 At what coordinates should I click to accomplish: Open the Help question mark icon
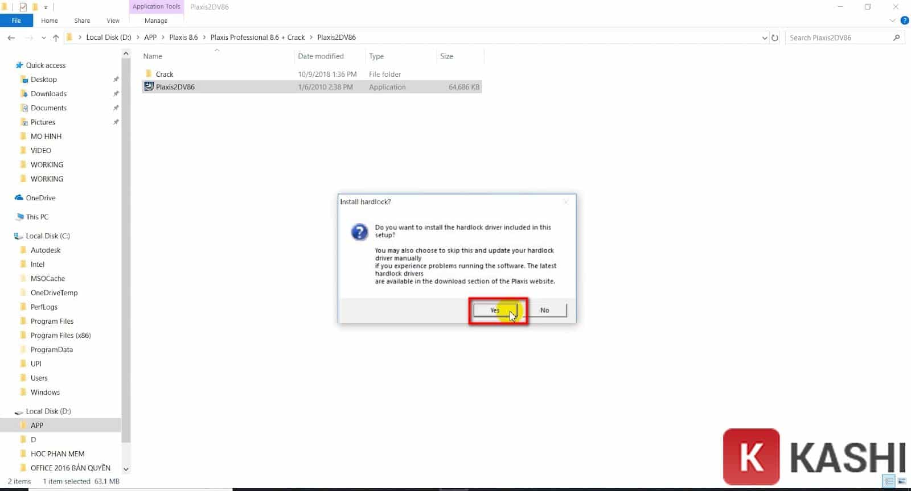tap(904, 20)
